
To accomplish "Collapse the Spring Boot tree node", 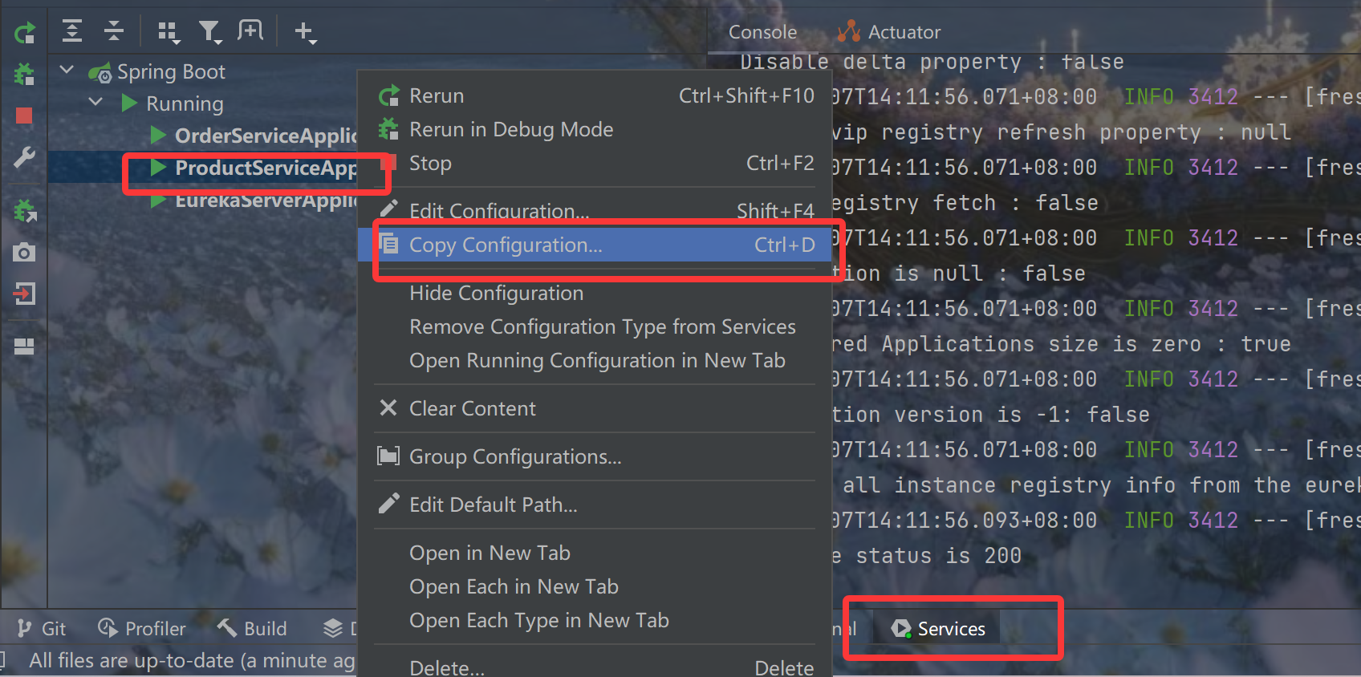I will click(x=67, y=71).
